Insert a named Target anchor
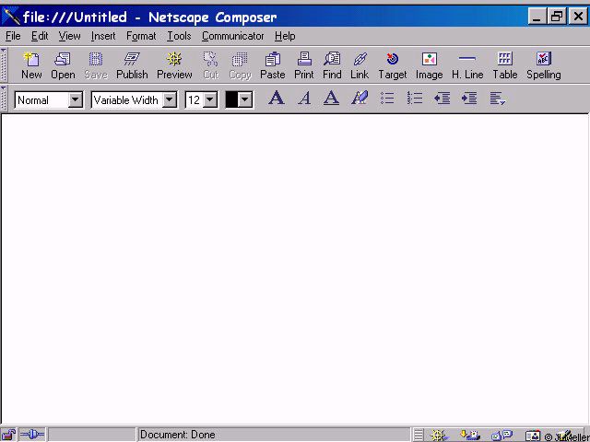The image size is (590, 442). (393, 65)
